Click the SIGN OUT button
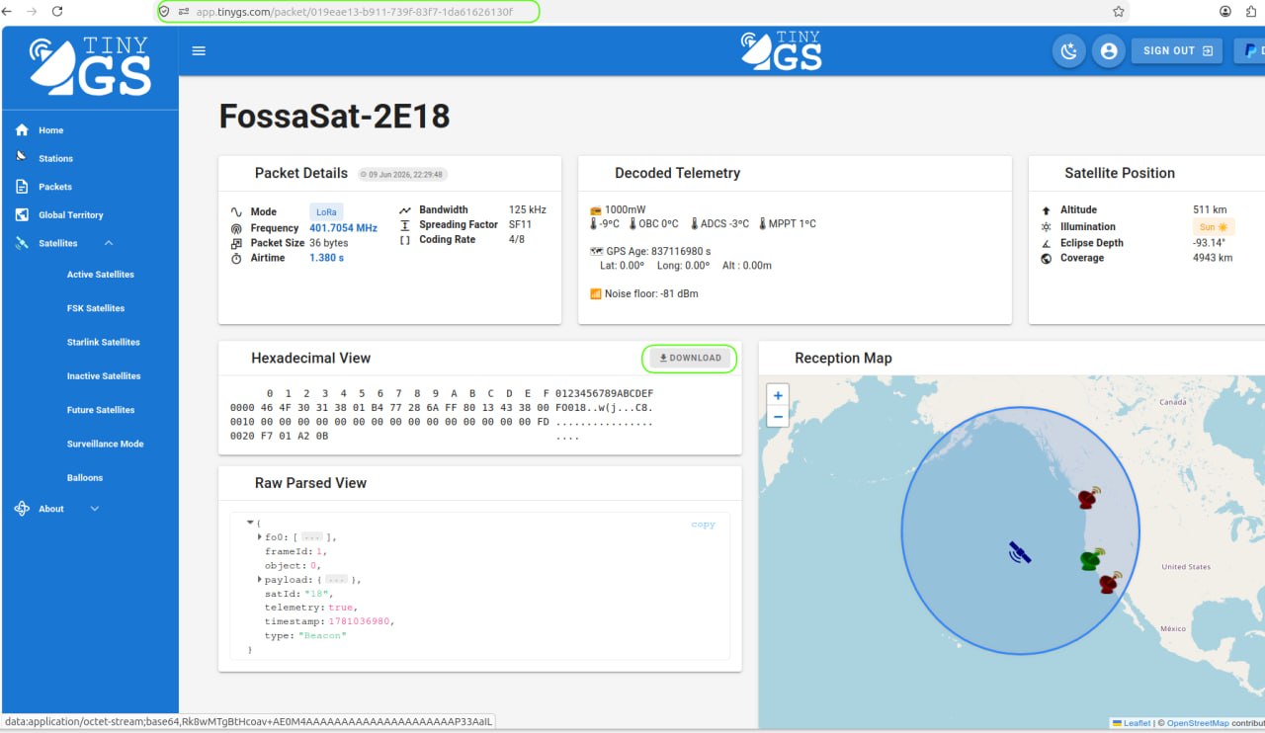This screenshot has width=1265, height=733. click(1177, 50)
